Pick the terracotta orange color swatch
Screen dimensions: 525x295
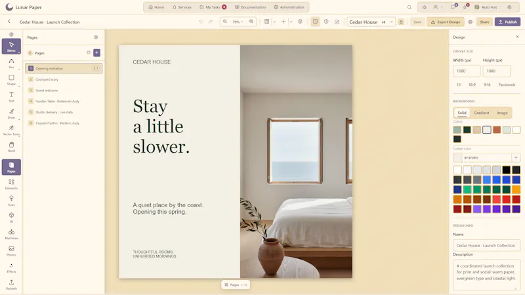coord(497,129)
